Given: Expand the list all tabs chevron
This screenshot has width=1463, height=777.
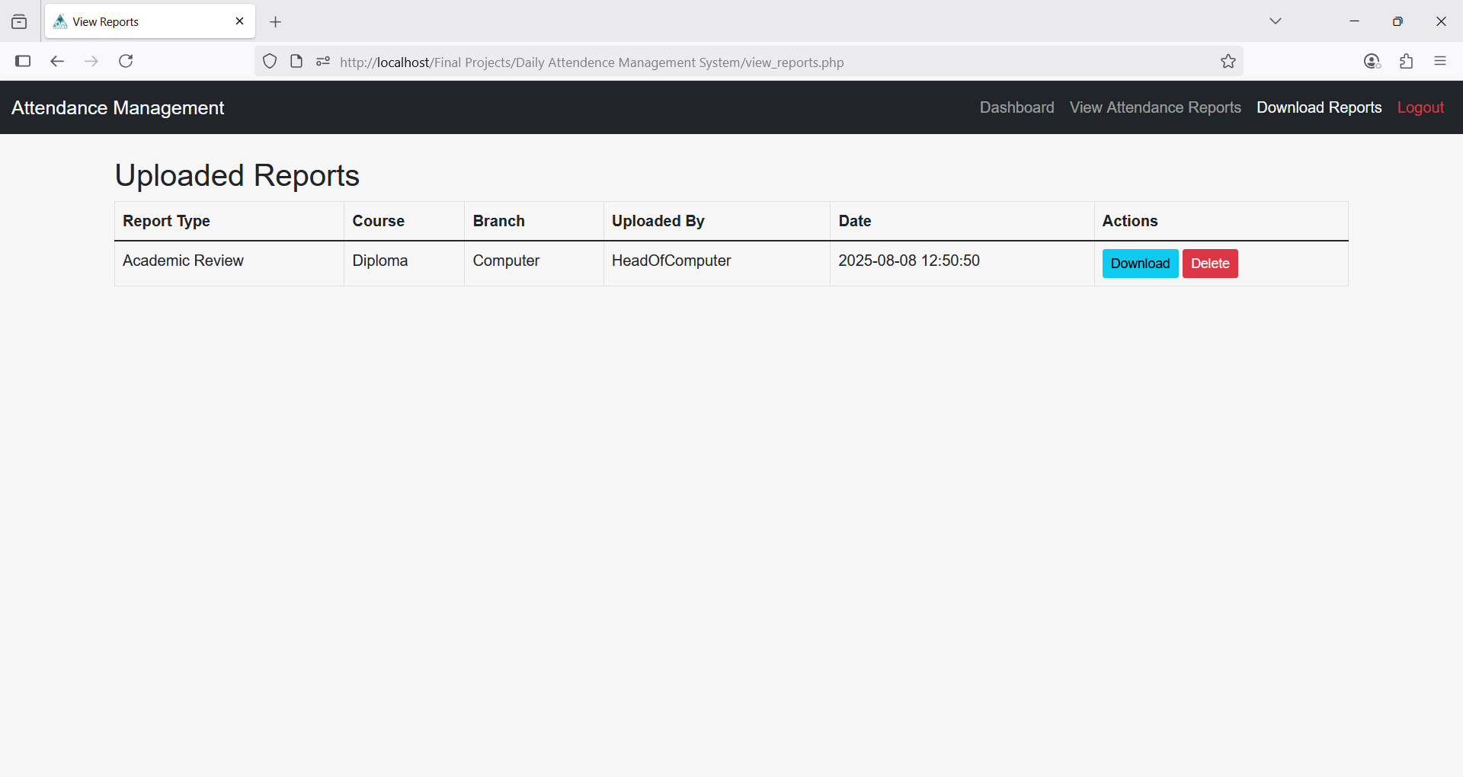Looking at the screenshot, I should click(1275, 21).
